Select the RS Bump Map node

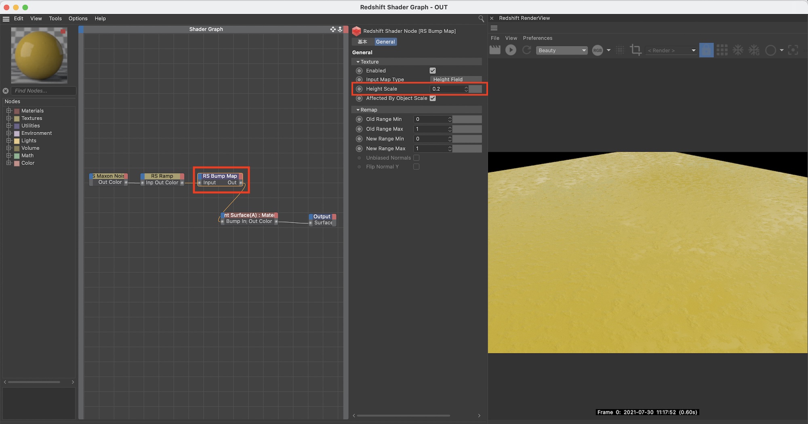[220, 176]
